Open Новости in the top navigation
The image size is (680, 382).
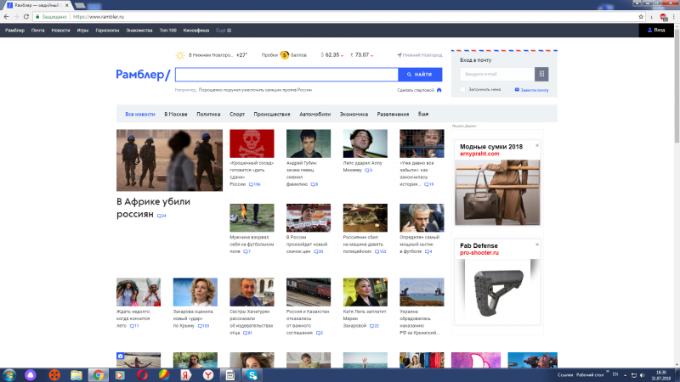(60, 31)
